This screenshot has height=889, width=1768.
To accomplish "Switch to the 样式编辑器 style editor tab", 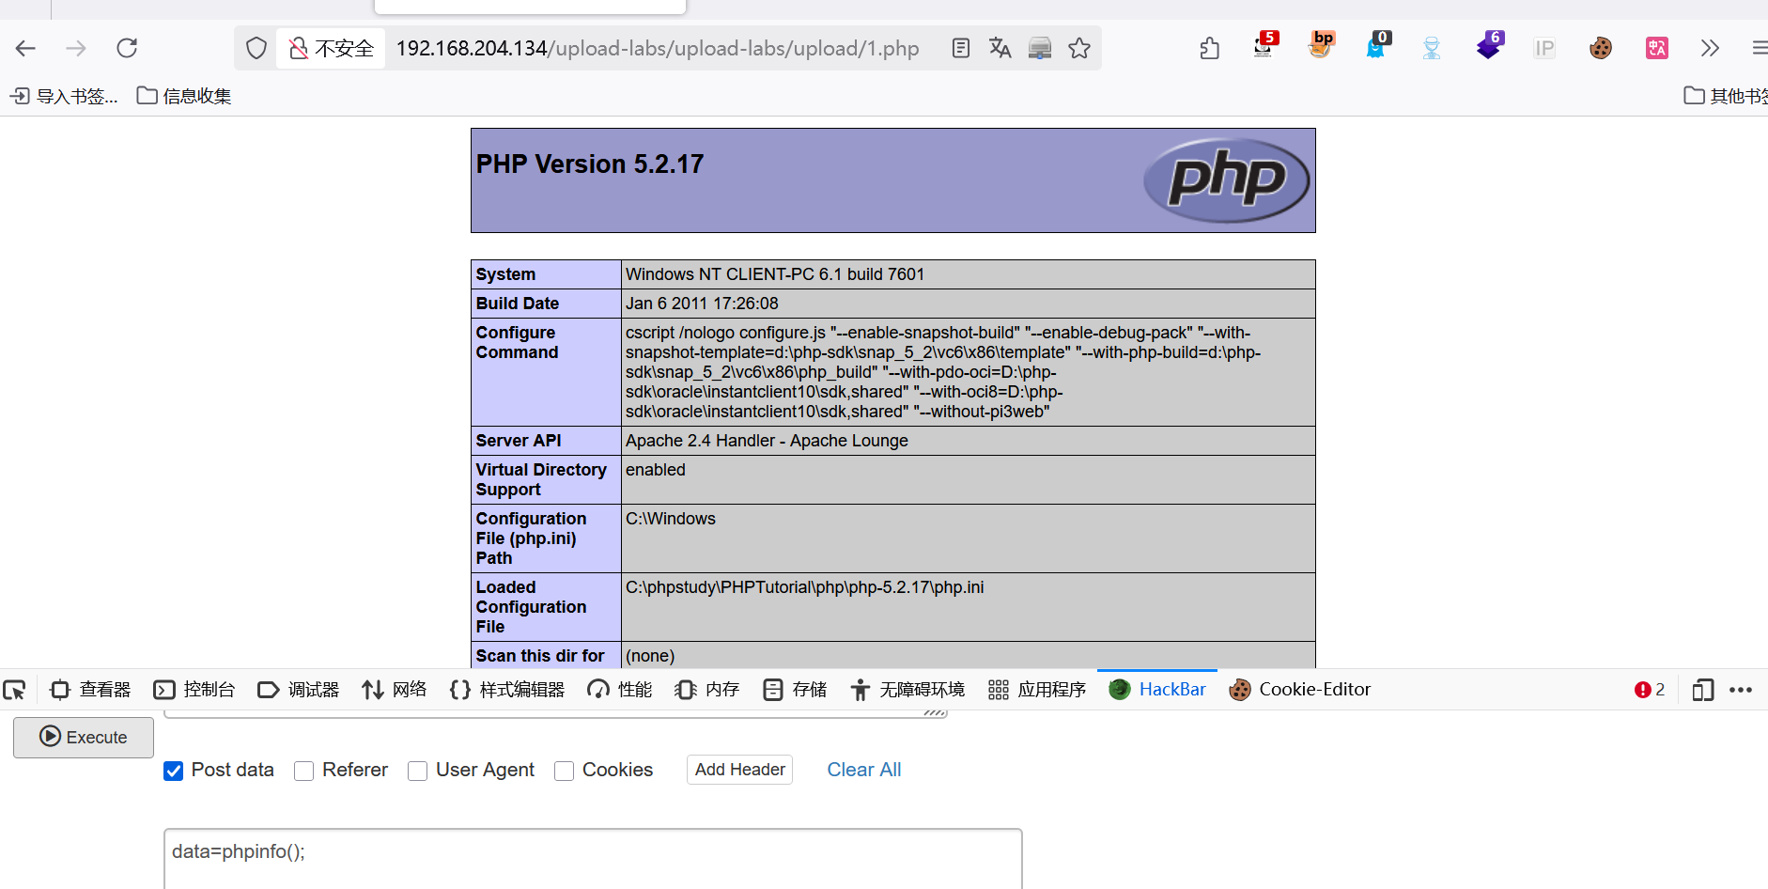I will 507,690.
